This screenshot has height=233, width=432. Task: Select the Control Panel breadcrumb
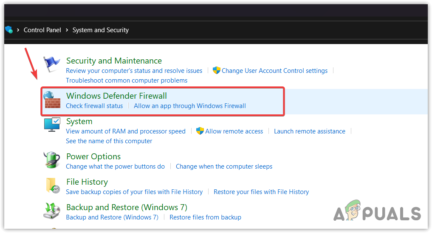click(42, 30)
